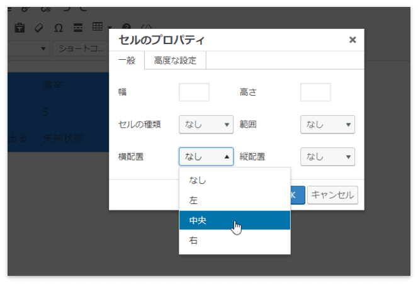
Task: Open the セルの種類 dropdown
Action: click(x=206, y=124)
